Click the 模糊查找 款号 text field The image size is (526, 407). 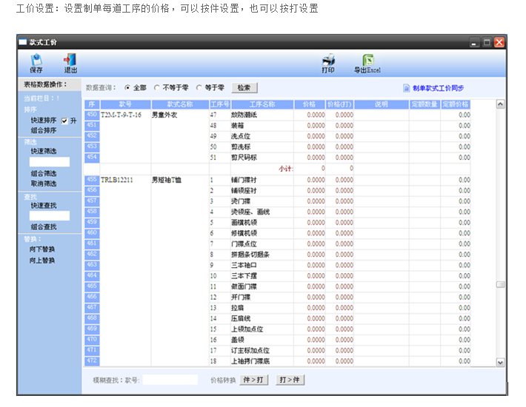click(x=170, y=380)
